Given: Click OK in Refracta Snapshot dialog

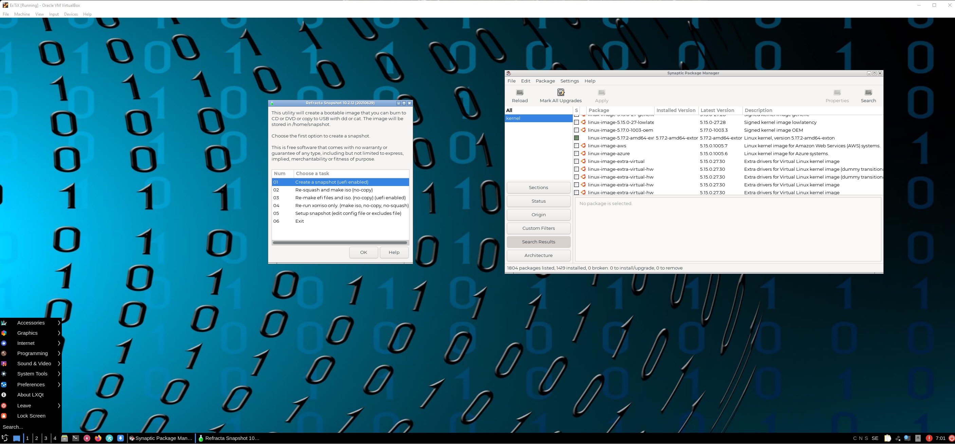Looking at the screenshot, I should 363,253.
